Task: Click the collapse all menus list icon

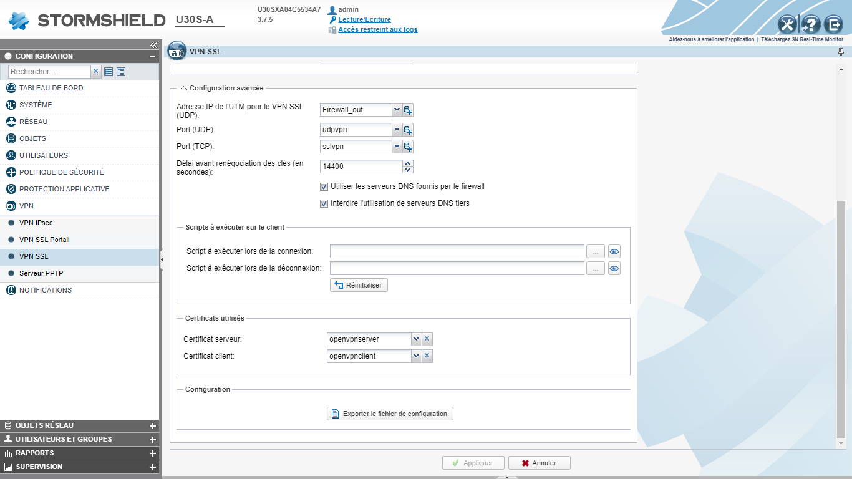Action: (121, 72)
